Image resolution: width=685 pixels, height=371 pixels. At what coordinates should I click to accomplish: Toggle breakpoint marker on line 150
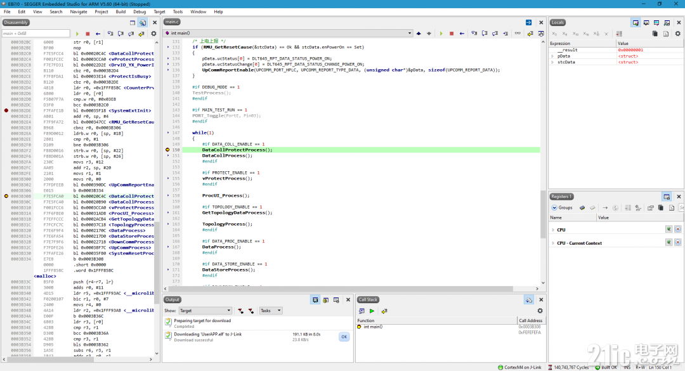coord(167,150)
